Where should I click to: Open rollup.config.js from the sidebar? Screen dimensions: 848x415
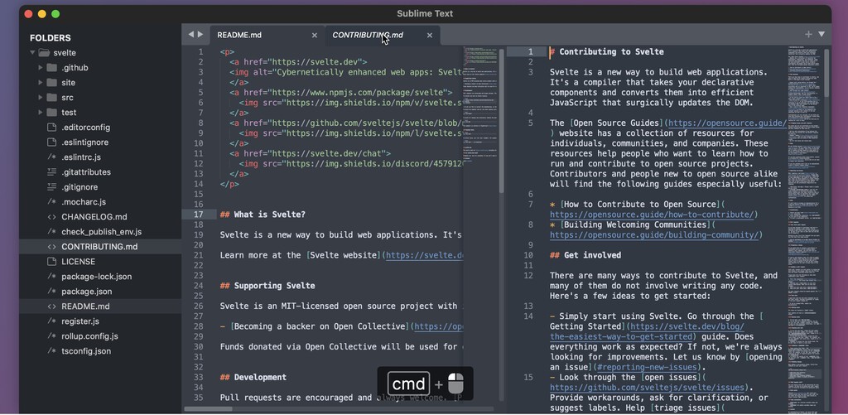(x=89, y=336)
